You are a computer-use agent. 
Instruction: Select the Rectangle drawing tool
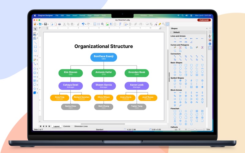click(35, 47)
